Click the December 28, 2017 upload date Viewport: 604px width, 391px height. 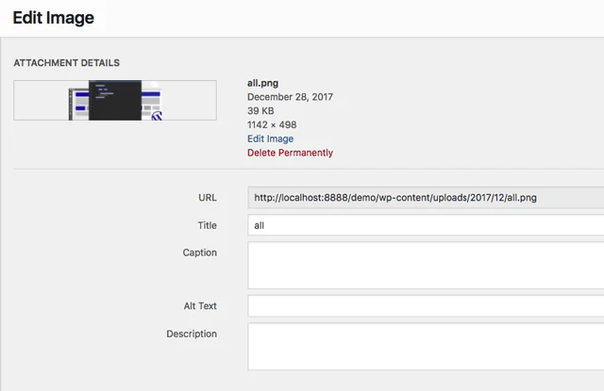click(290, 96)
